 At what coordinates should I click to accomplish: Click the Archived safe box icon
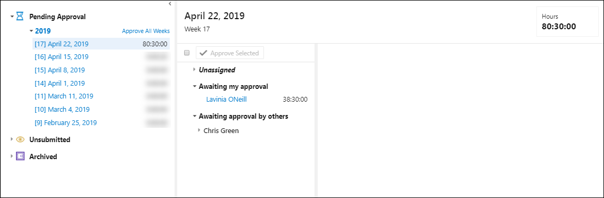point(20,156)
